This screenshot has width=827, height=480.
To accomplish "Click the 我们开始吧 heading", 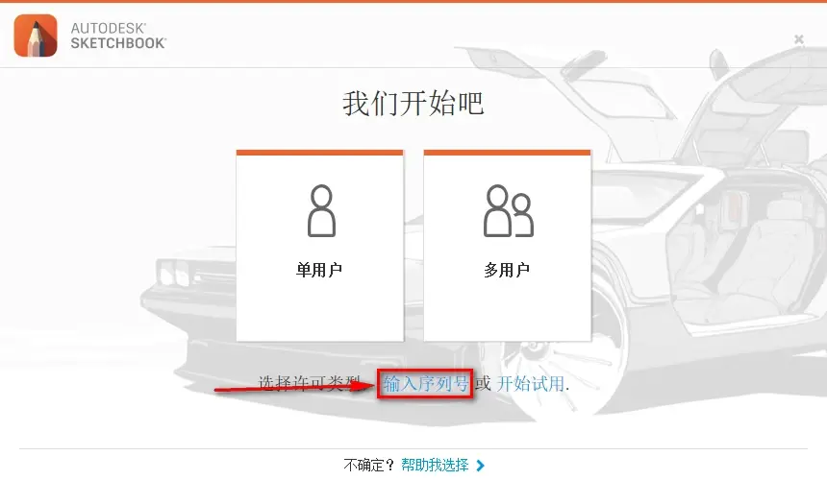I will point(413,103).
